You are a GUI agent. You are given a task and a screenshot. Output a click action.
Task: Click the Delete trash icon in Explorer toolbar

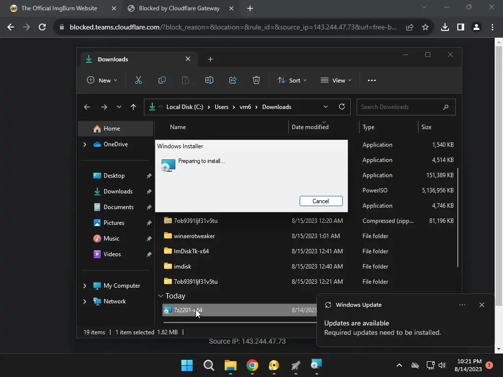pyautogui.click(x=256, y=80)
